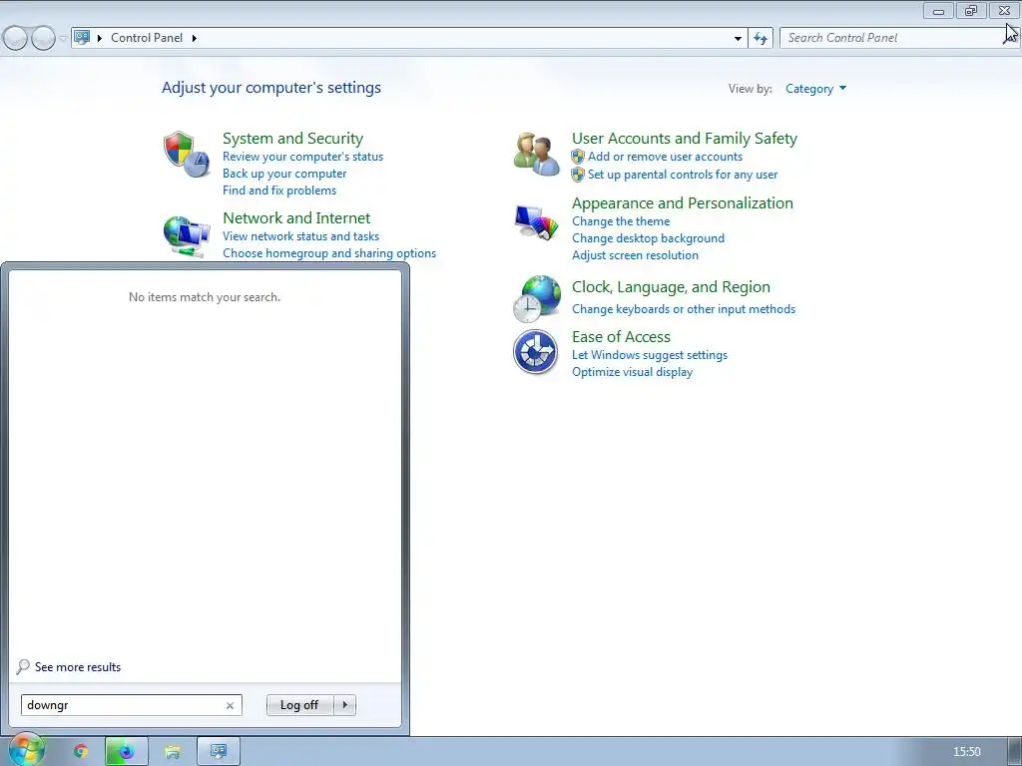1022x766 pixels.
Task: Open Ease of Access heading link
Action: coord(621,337)
